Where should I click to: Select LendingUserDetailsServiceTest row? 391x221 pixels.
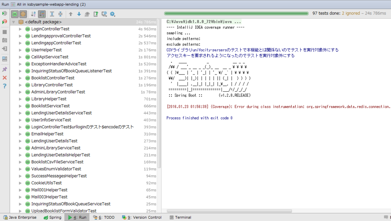coord(84,113)
